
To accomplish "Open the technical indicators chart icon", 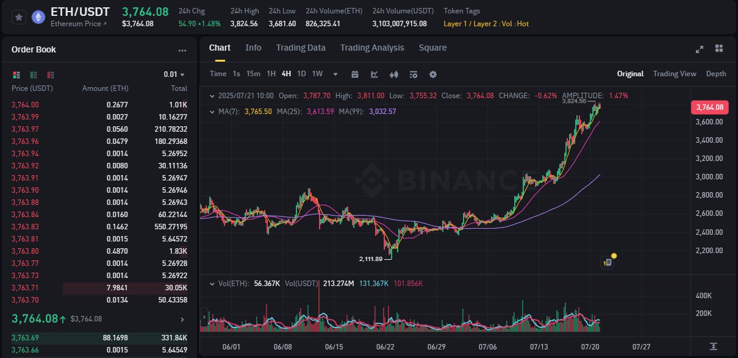I will 374,74.
